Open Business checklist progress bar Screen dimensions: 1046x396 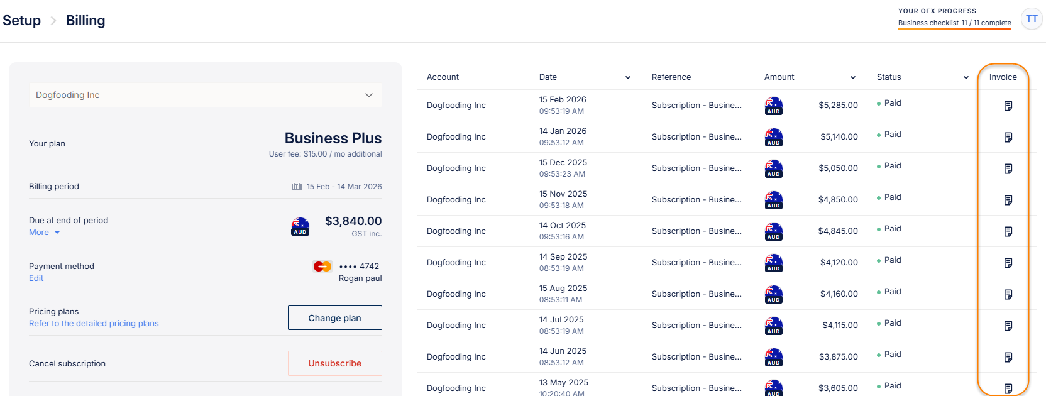point(954,23)
